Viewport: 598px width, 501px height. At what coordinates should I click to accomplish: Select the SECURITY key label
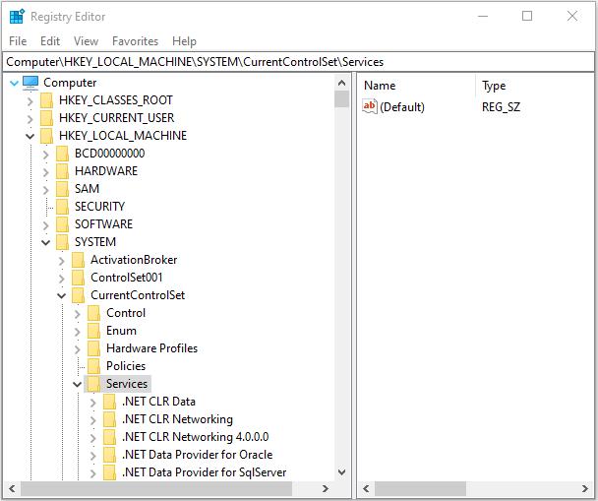100,207
